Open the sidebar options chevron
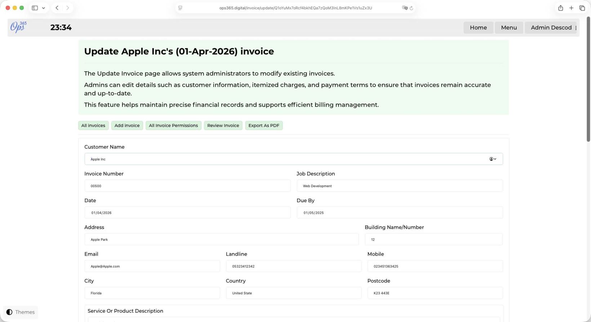 [x=44, y=8]
